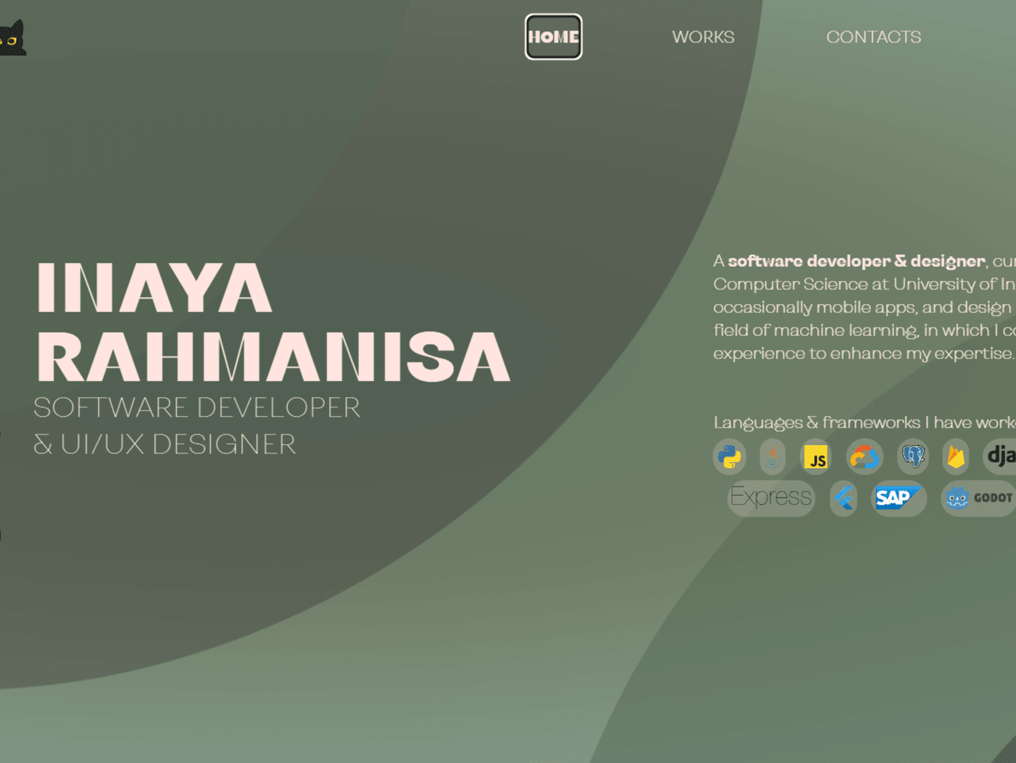The image size is (1016, 763).
Task: Click the Firebase flame icon
Action: tap(956, 457)
